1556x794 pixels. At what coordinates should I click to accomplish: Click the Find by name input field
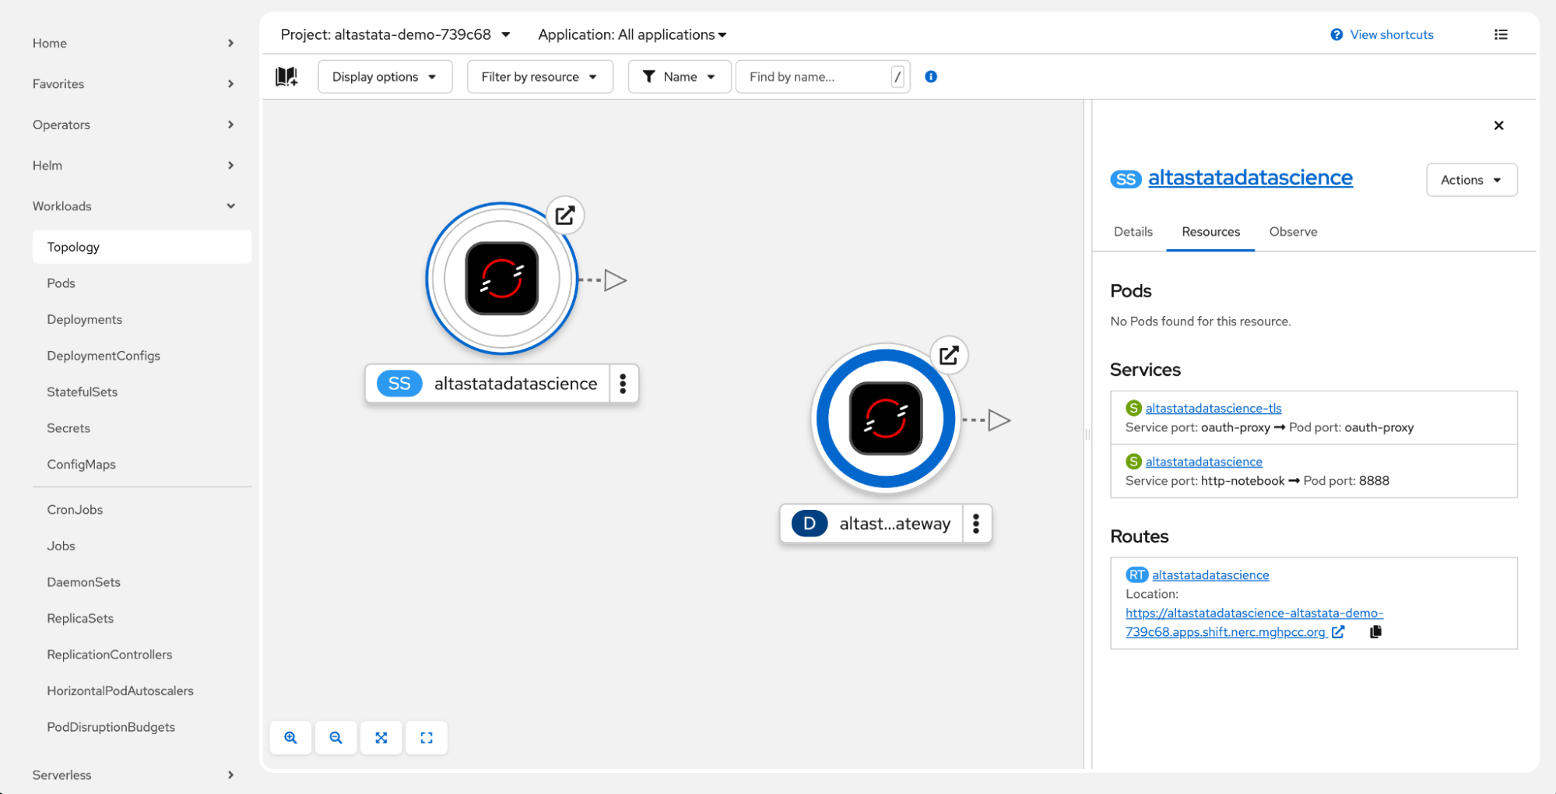tap(813, 76)
